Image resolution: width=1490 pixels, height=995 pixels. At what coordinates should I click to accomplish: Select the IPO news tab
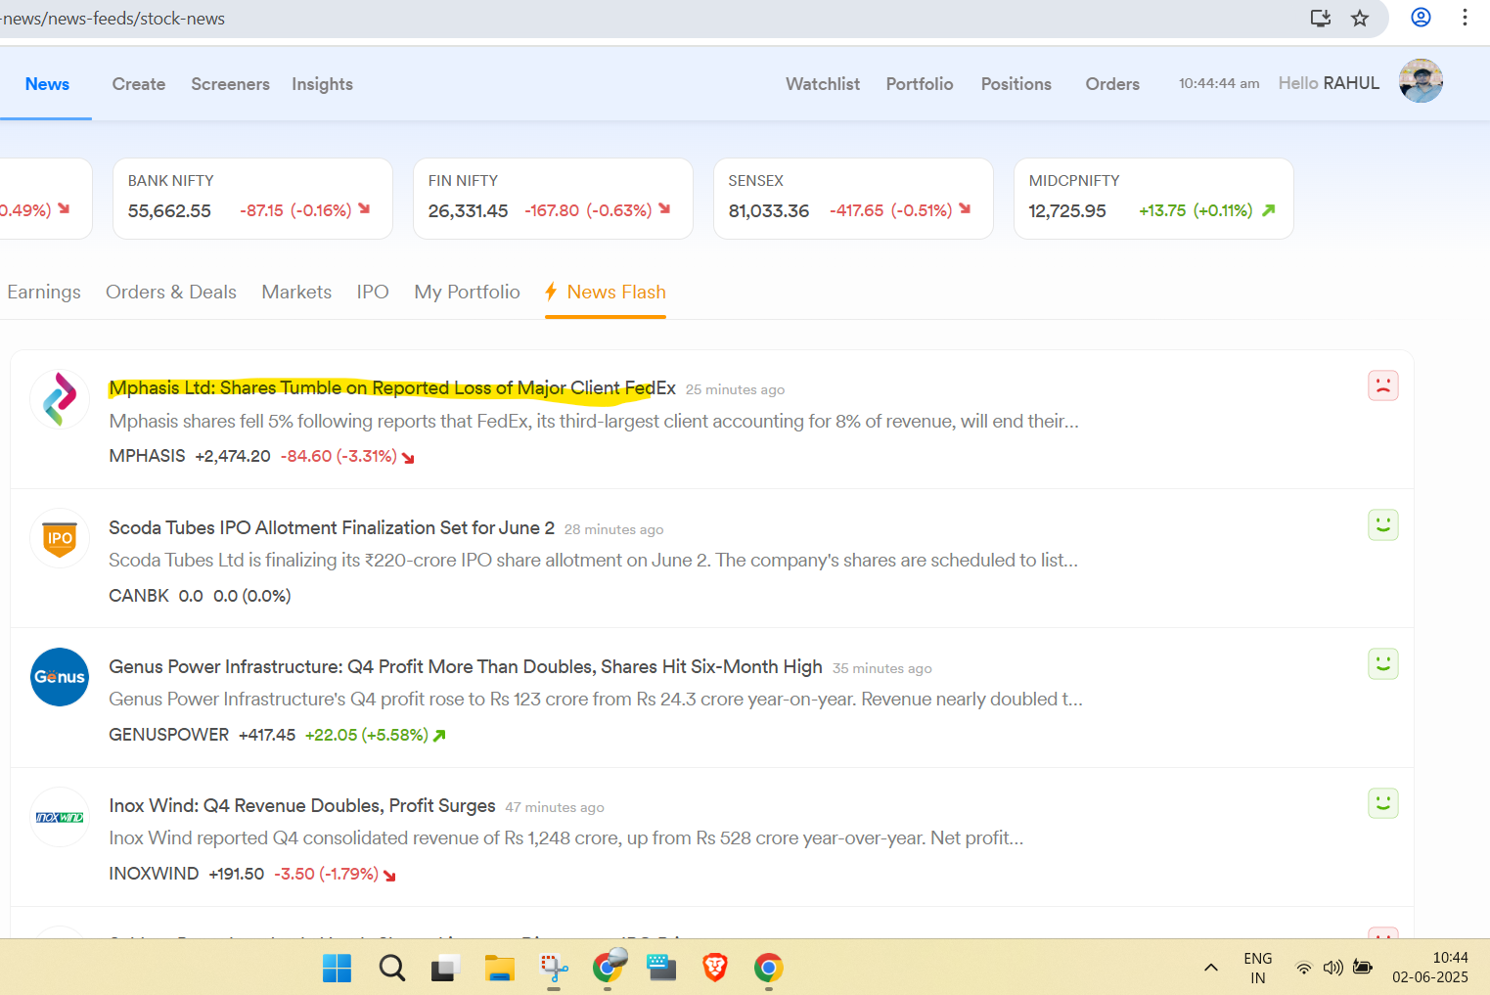point(373,292)
